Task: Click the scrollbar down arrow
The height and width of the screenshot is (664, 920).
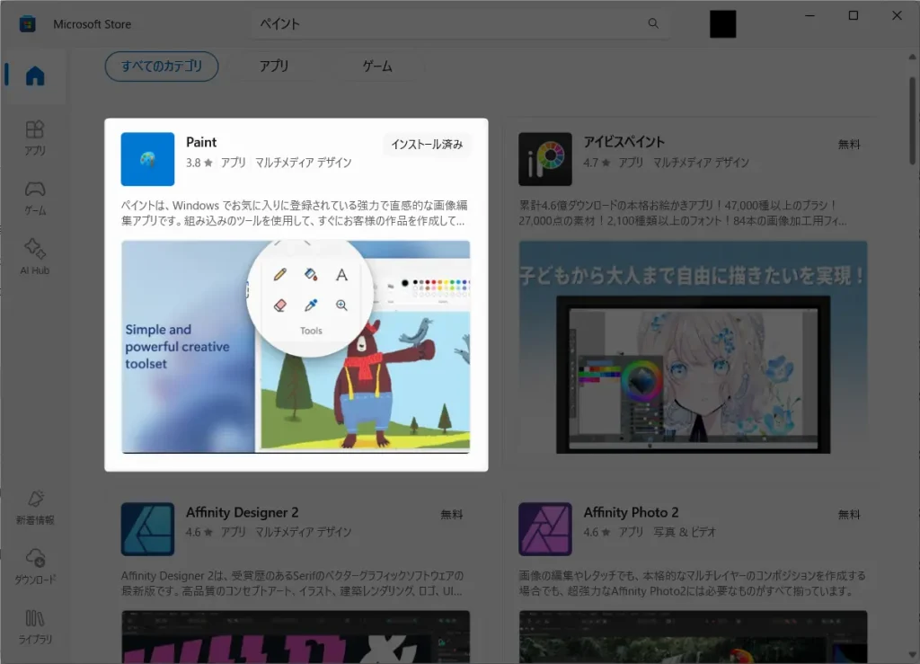Action: coord(913,655)
